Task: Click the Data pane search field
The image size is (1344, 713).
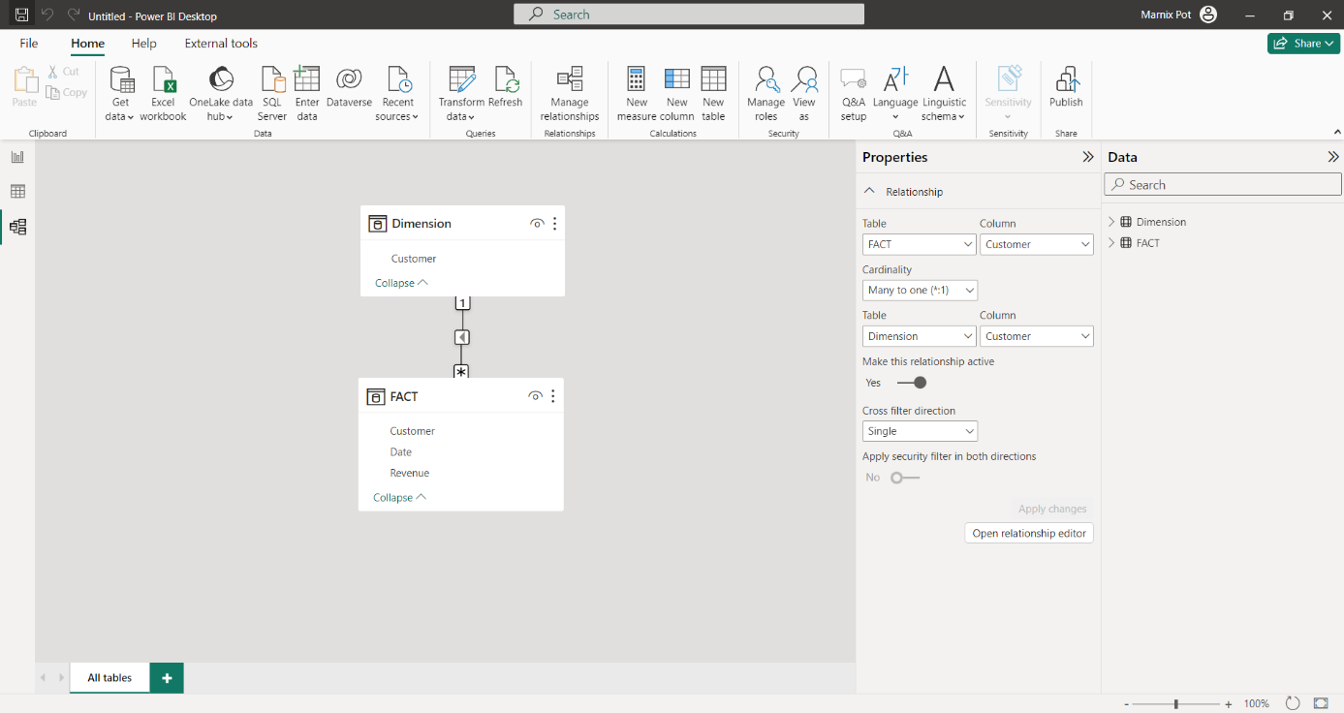Action: [x=1223, y=185]
